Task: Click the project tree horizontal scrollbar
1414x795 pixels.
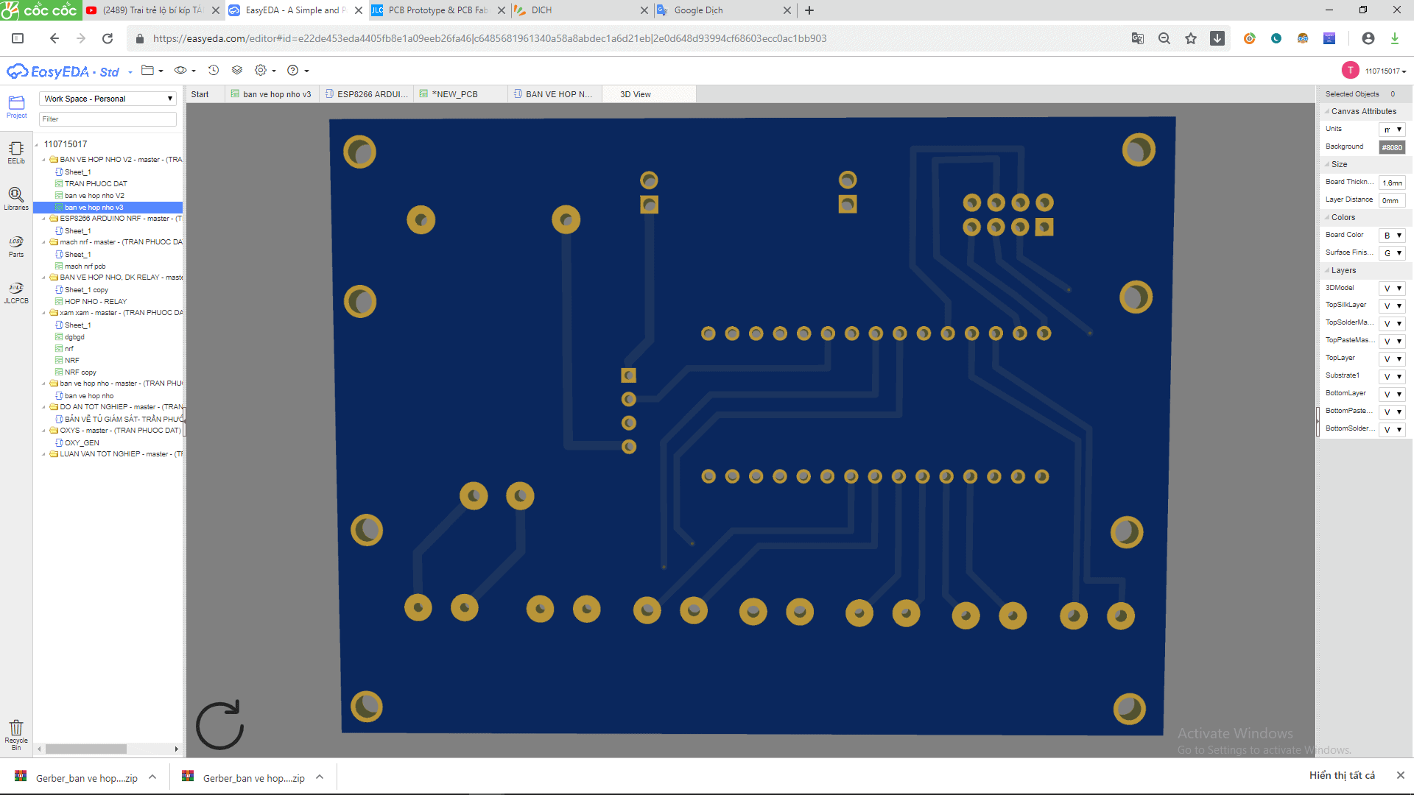Action: 86,749
